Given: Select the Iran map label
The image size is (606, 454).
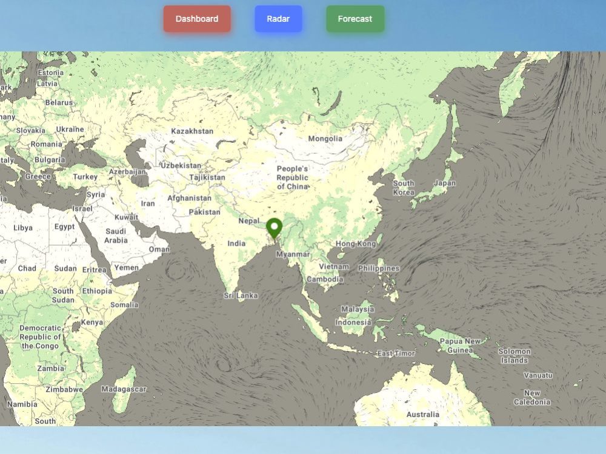Looking at the screenshot, I should pos(148,203).
